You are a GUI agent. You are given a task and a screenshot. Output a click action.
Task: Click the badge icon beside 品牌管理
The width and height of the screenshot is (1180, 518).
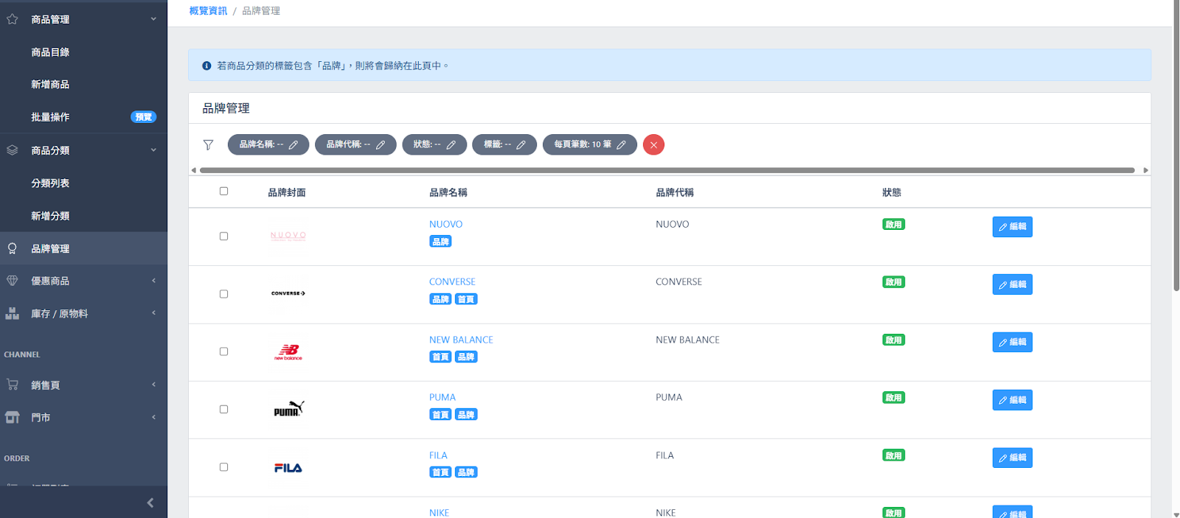click(x=13, y=248)
